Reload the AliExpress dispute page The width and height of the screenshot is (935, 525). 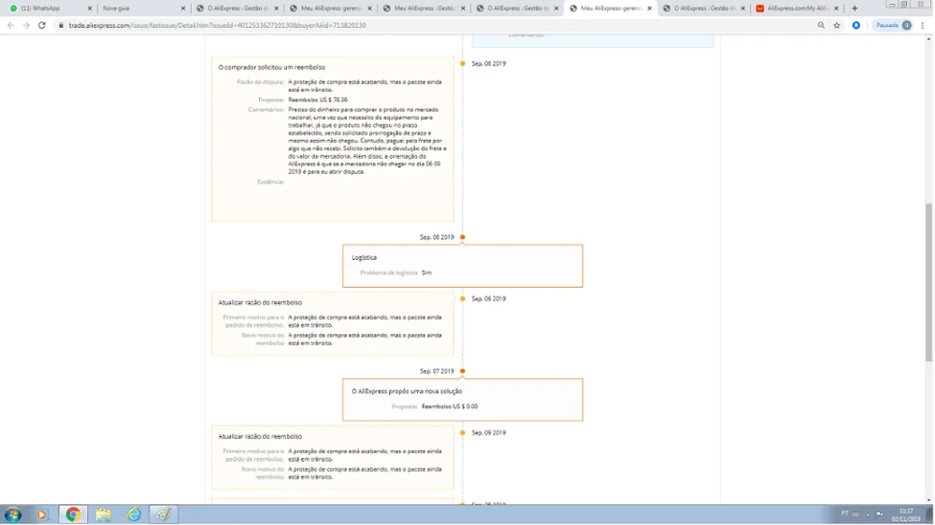42,25
